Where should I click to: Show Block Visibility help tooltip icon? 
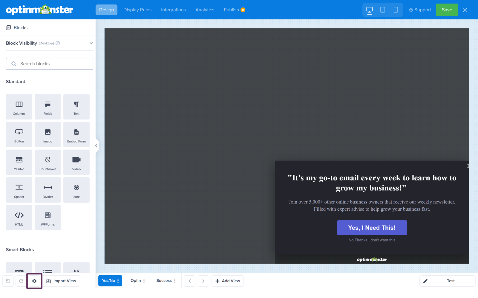pos(58,43)
